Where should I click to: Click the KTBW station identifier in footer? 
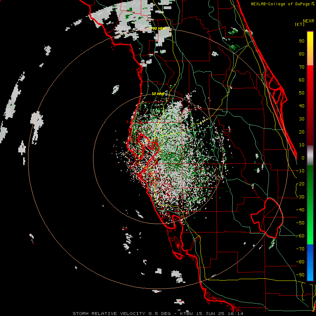pos(186,314)
